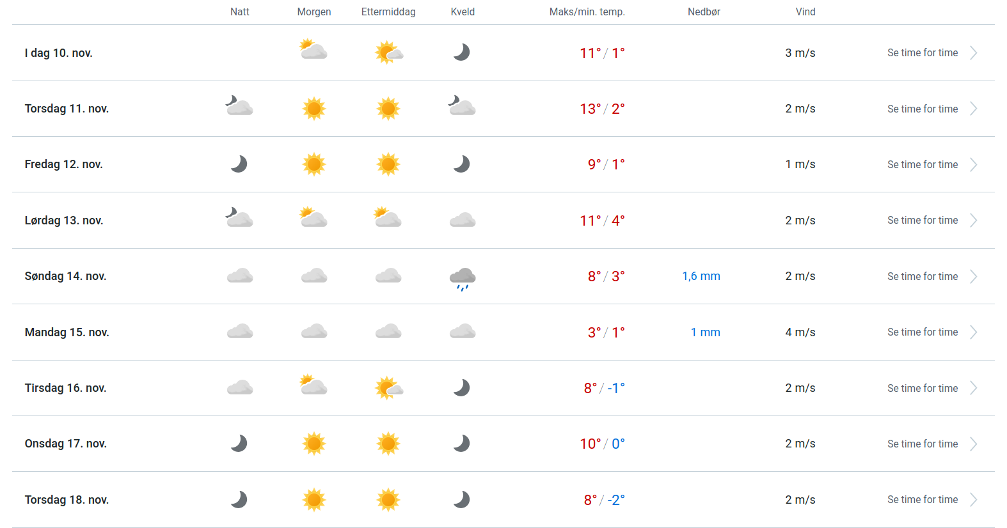Expand hourly chevron for I dag 10. nov.
Screen dimensions: 1007x528
[973, 53]
